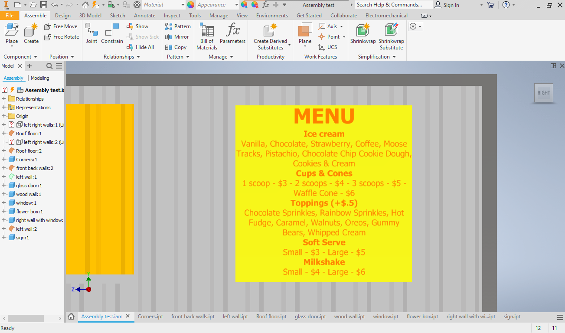The image size is (565, 333).
Task: Click the New file icon in quick access toolbar
Action: pyautogui.click(x=17, y=5)
